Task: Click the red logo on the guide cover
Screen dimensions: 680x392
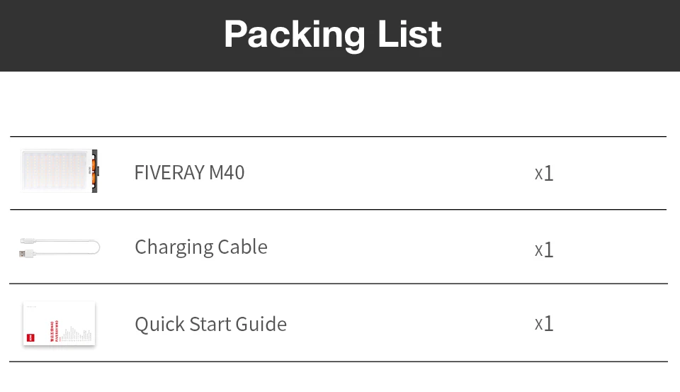Action: pos(30,337)
